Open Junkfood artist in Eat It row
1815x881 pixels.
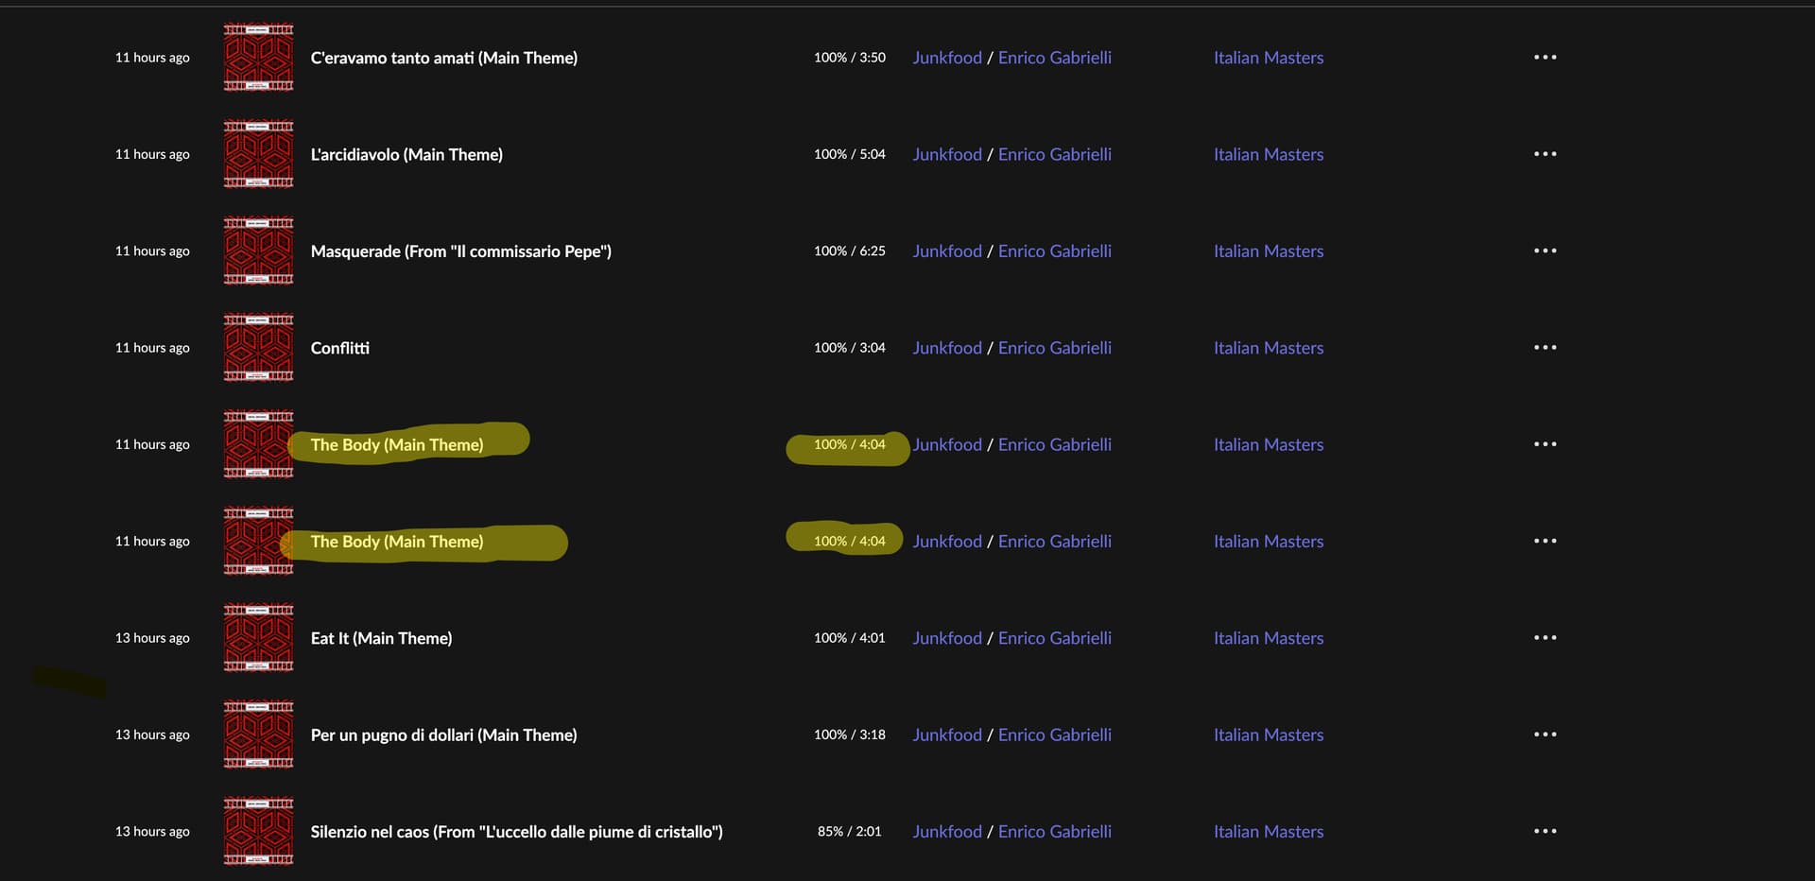tap(947, 638)
